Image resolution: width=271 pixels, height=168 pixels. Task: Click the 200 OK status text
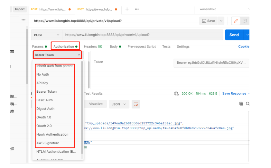(x=187, y=94)
